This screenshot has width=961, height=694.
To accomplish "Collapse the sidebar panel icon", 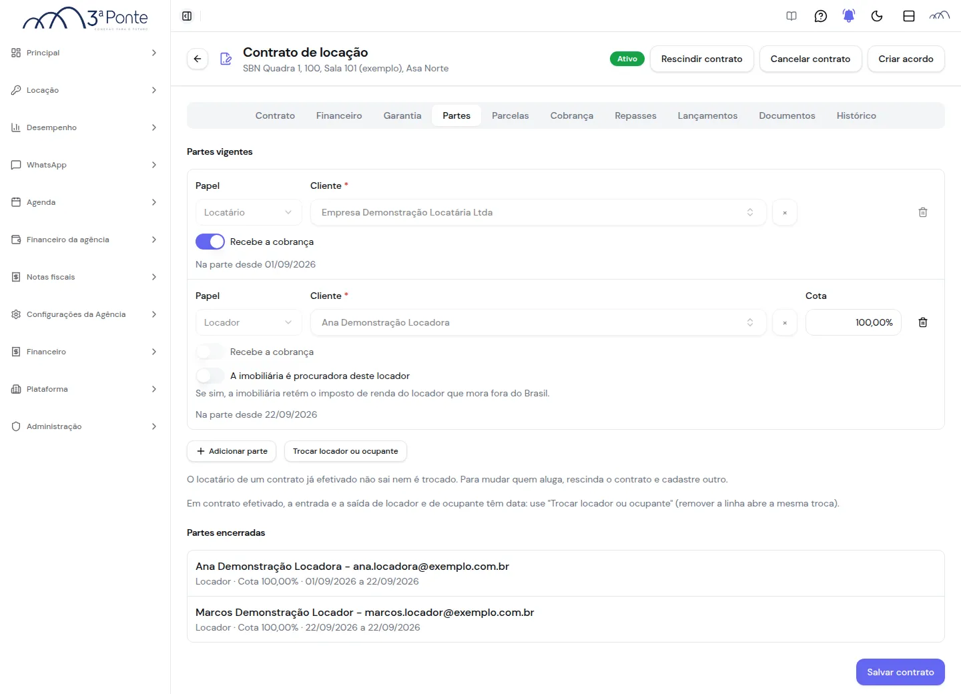I will coord(187,16).
